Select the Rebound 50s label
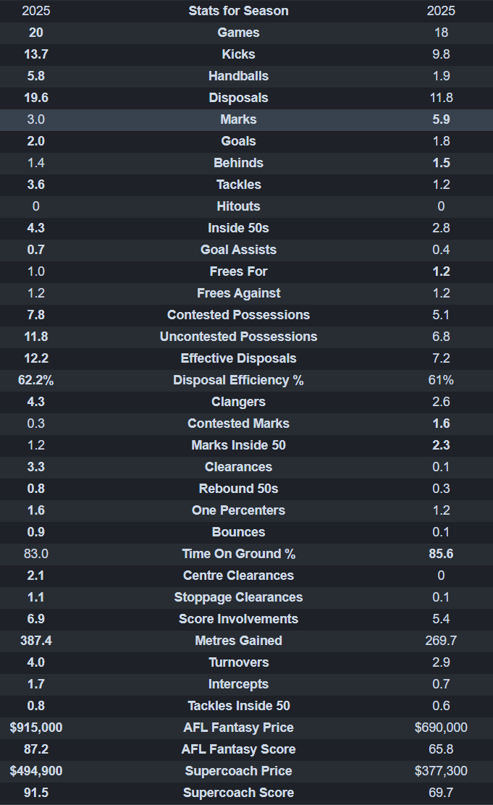Image resolution: width=493 pixels, height=805 pixels. (x=238, y=489)
